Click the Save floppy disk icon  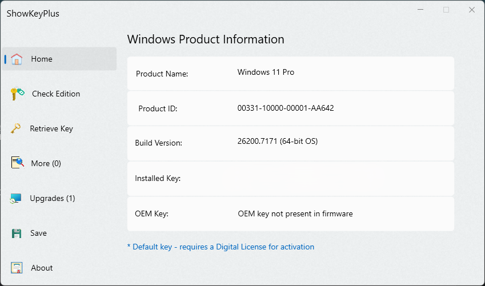click(x=17, y=233)
